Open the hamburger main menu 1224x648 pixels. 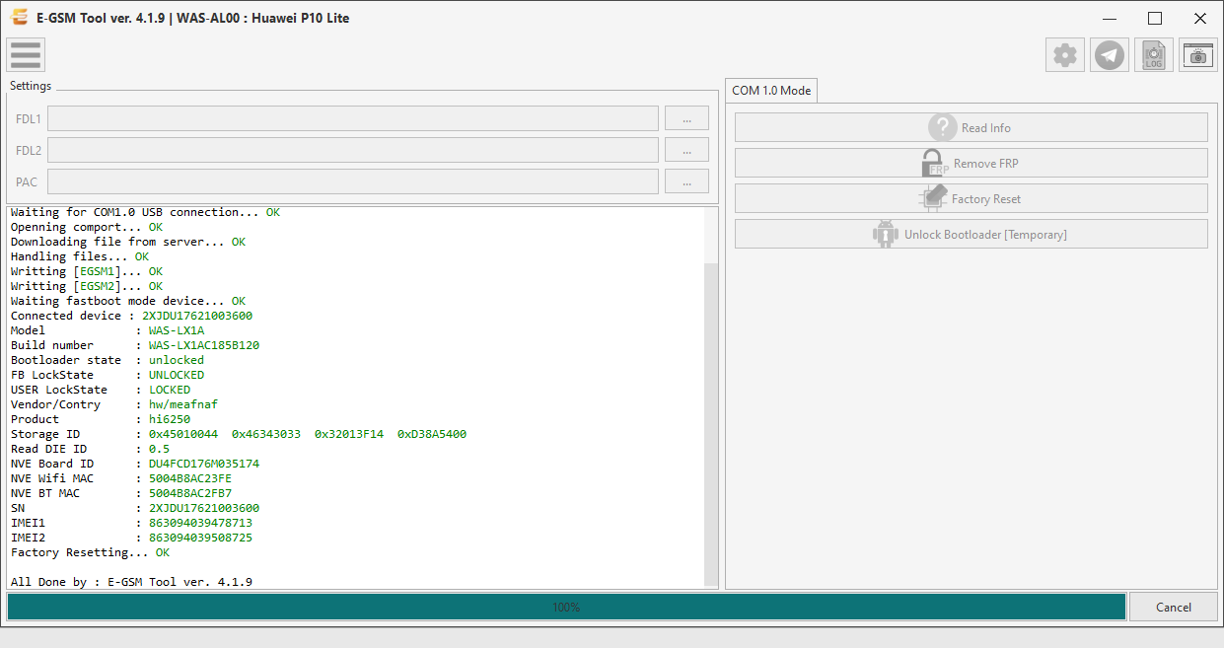(x=26, y=54)
